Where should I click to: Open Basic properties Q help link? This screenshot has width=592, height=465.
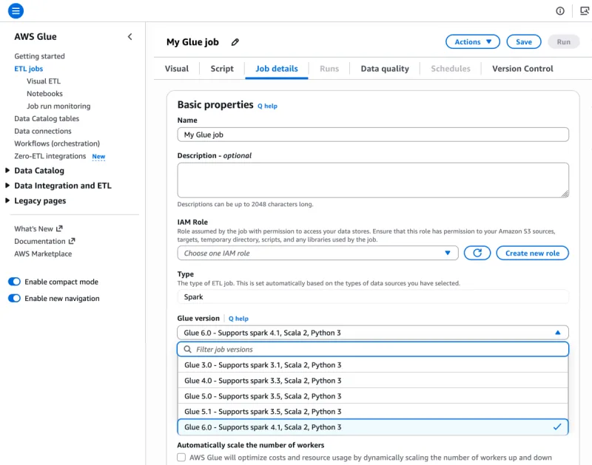[x=267, y=106]
